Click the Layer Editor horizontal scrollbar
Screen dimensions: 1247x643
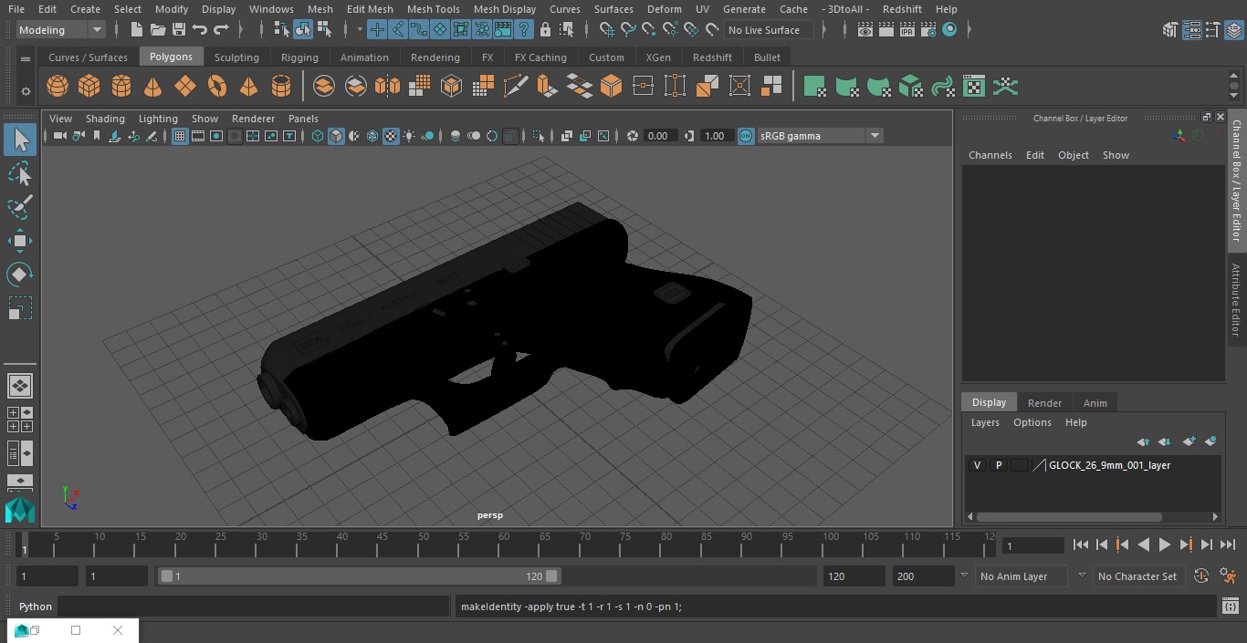(1069, 516)
